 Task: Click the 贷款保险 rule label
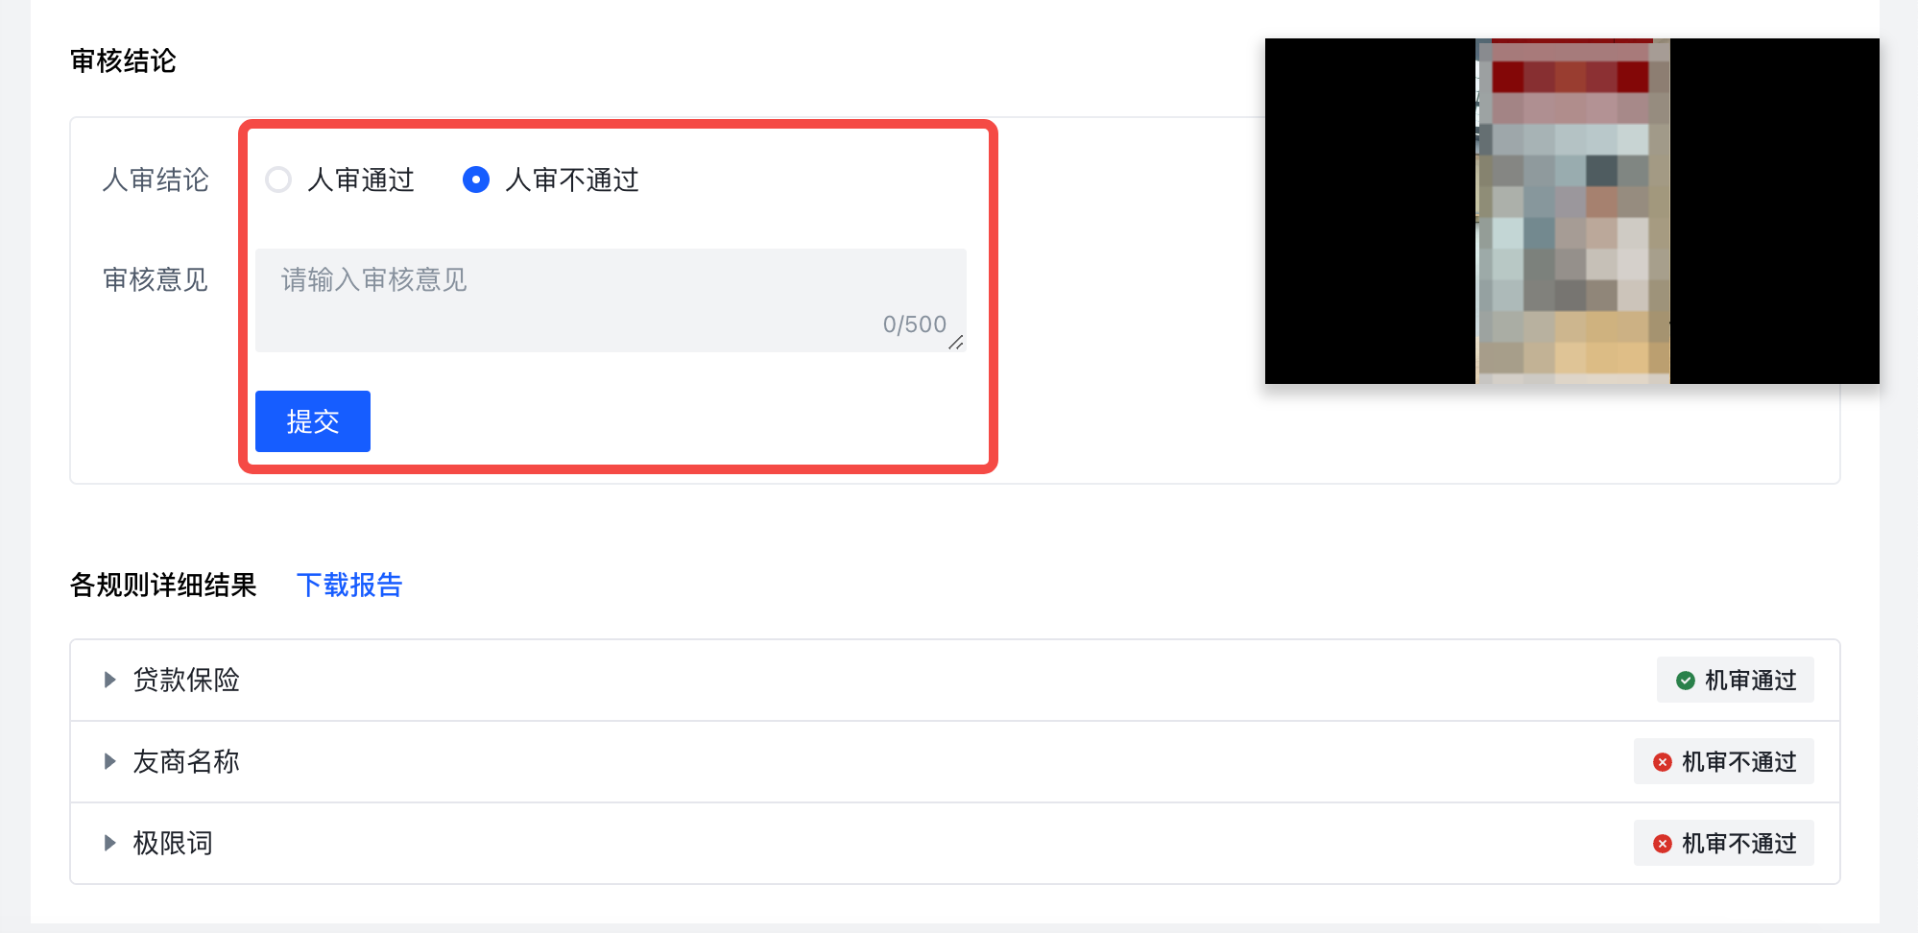(186, 680)
